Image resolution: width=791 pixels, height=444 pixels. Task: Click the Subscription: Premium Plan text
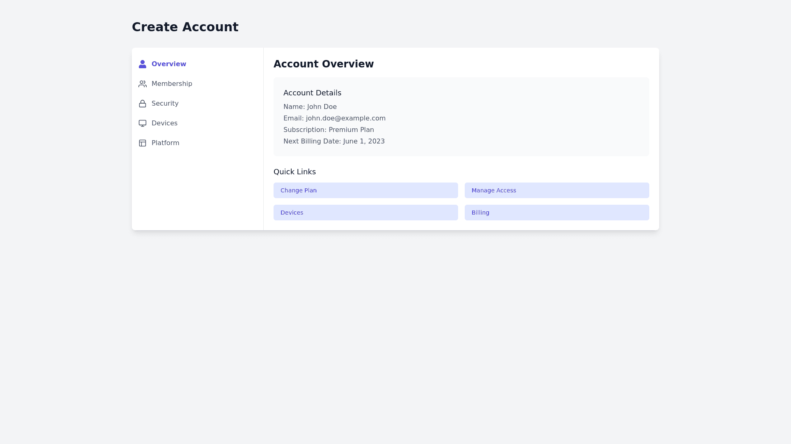328,130
